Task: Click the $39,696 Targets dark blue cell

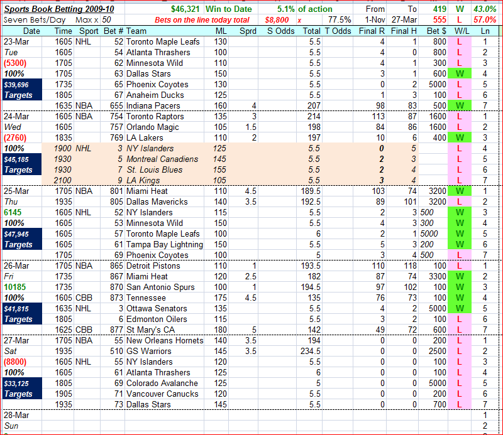Action: (x=22, y=90)
